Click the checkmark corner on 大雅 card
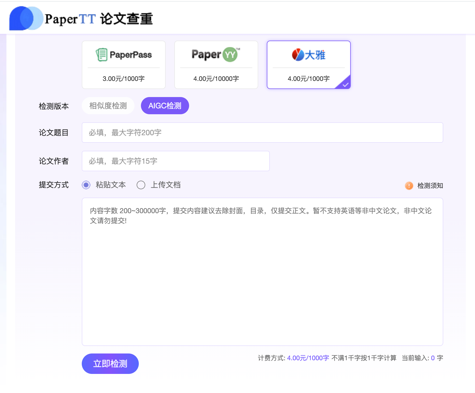Screen dimensions: 475x393 [345, 84]
